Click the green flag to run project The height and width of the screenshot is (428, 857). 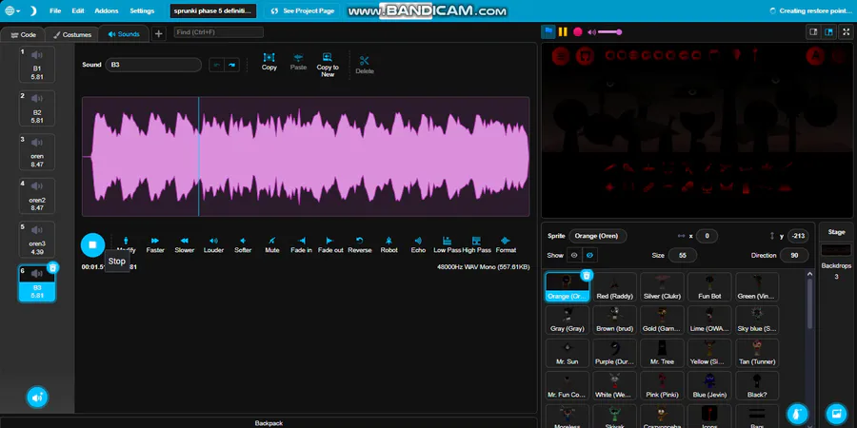point(548,31)
